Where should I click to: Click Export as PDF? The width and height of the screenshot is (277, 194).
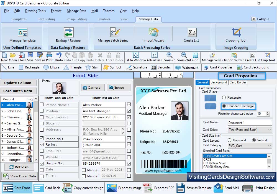(x=159, y=188)
